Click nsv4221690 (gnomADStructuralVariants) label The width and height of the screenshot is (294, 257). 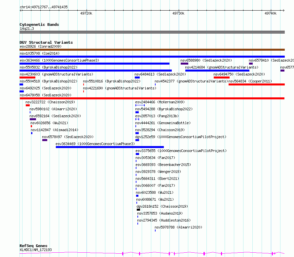coord(120,88)
